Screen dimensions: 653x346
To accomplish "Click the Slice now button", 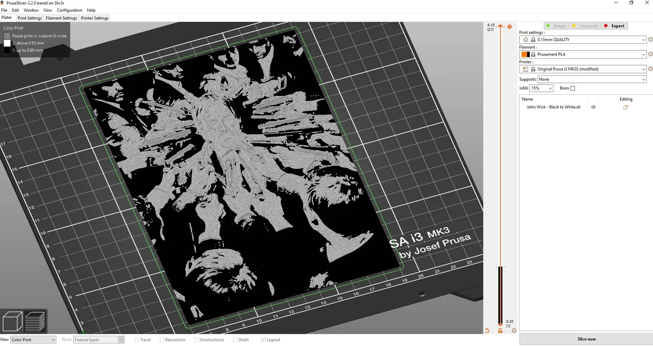I will 586,339.
